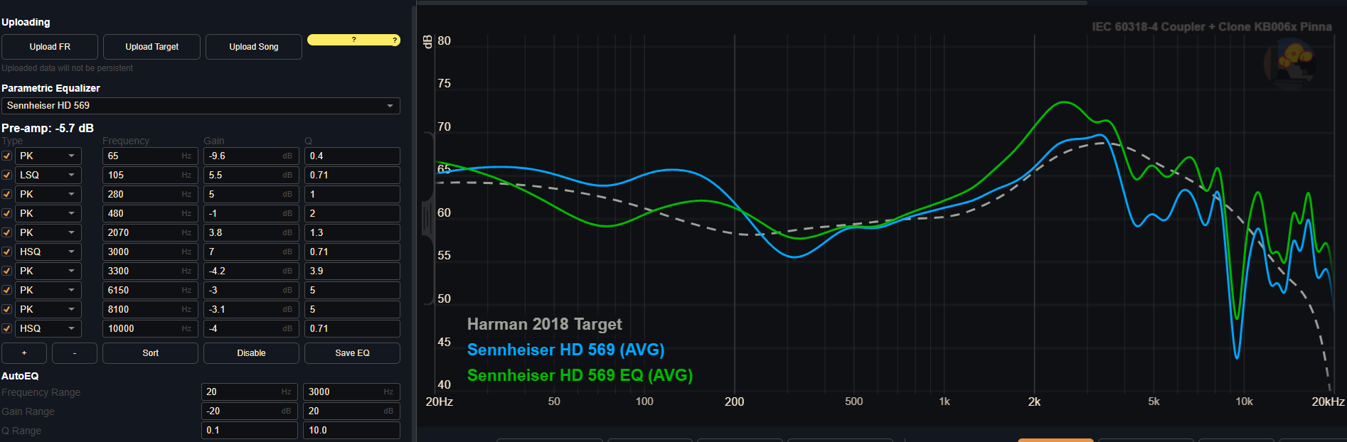The width and height of the screenshot is (1347, 442).
Task: Click the -3.1 dB gain field
Action: (251, 309)
